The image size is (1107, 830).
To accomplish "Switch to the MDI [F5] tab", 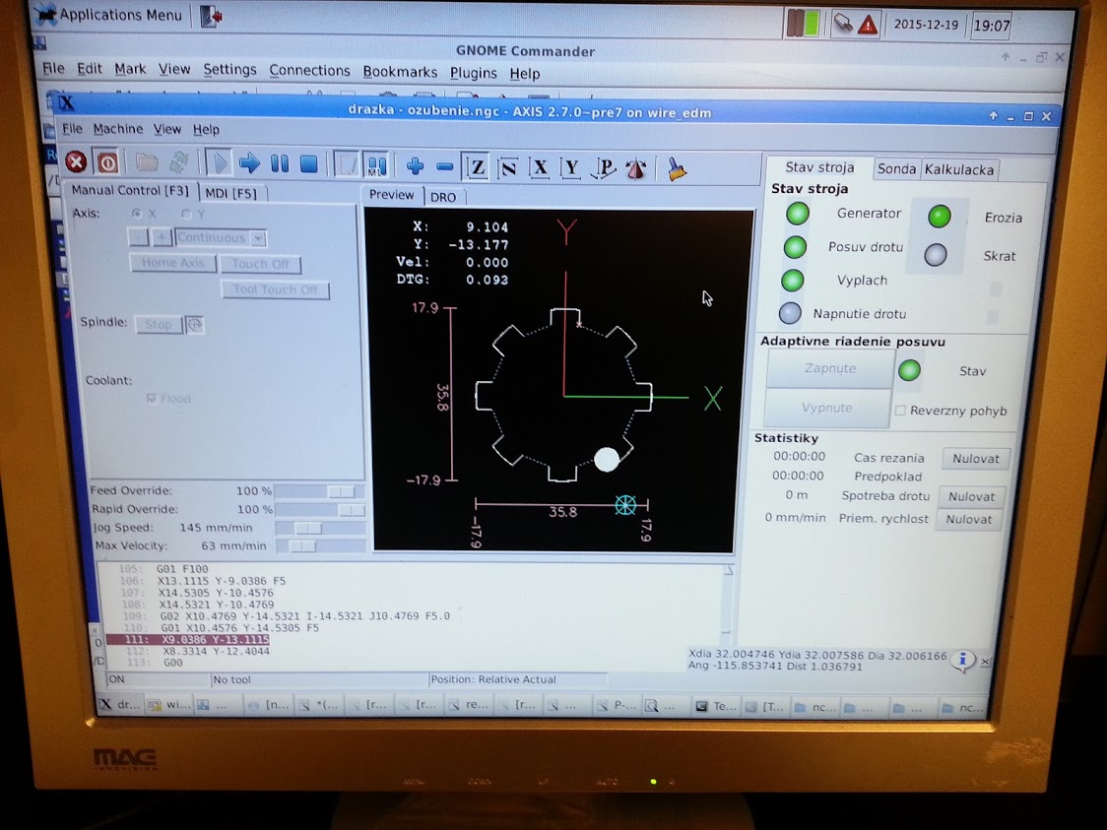I will (x=230, y=193).
